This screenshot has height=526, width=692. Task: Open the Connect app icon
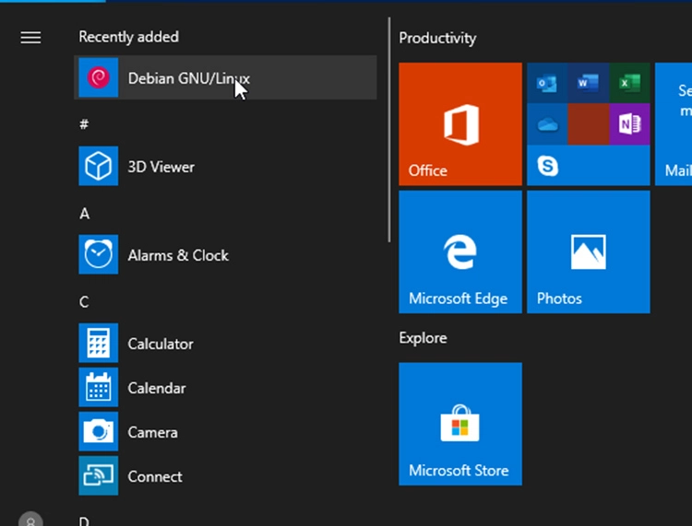coord(99,475)
